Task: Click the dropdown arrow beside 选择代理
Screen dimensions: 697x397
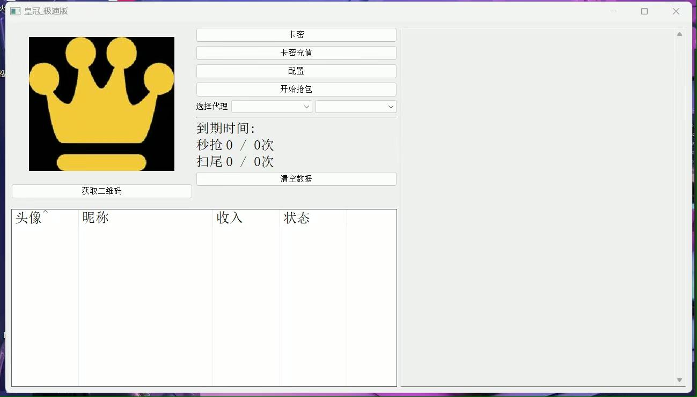Action: (307, 106)
